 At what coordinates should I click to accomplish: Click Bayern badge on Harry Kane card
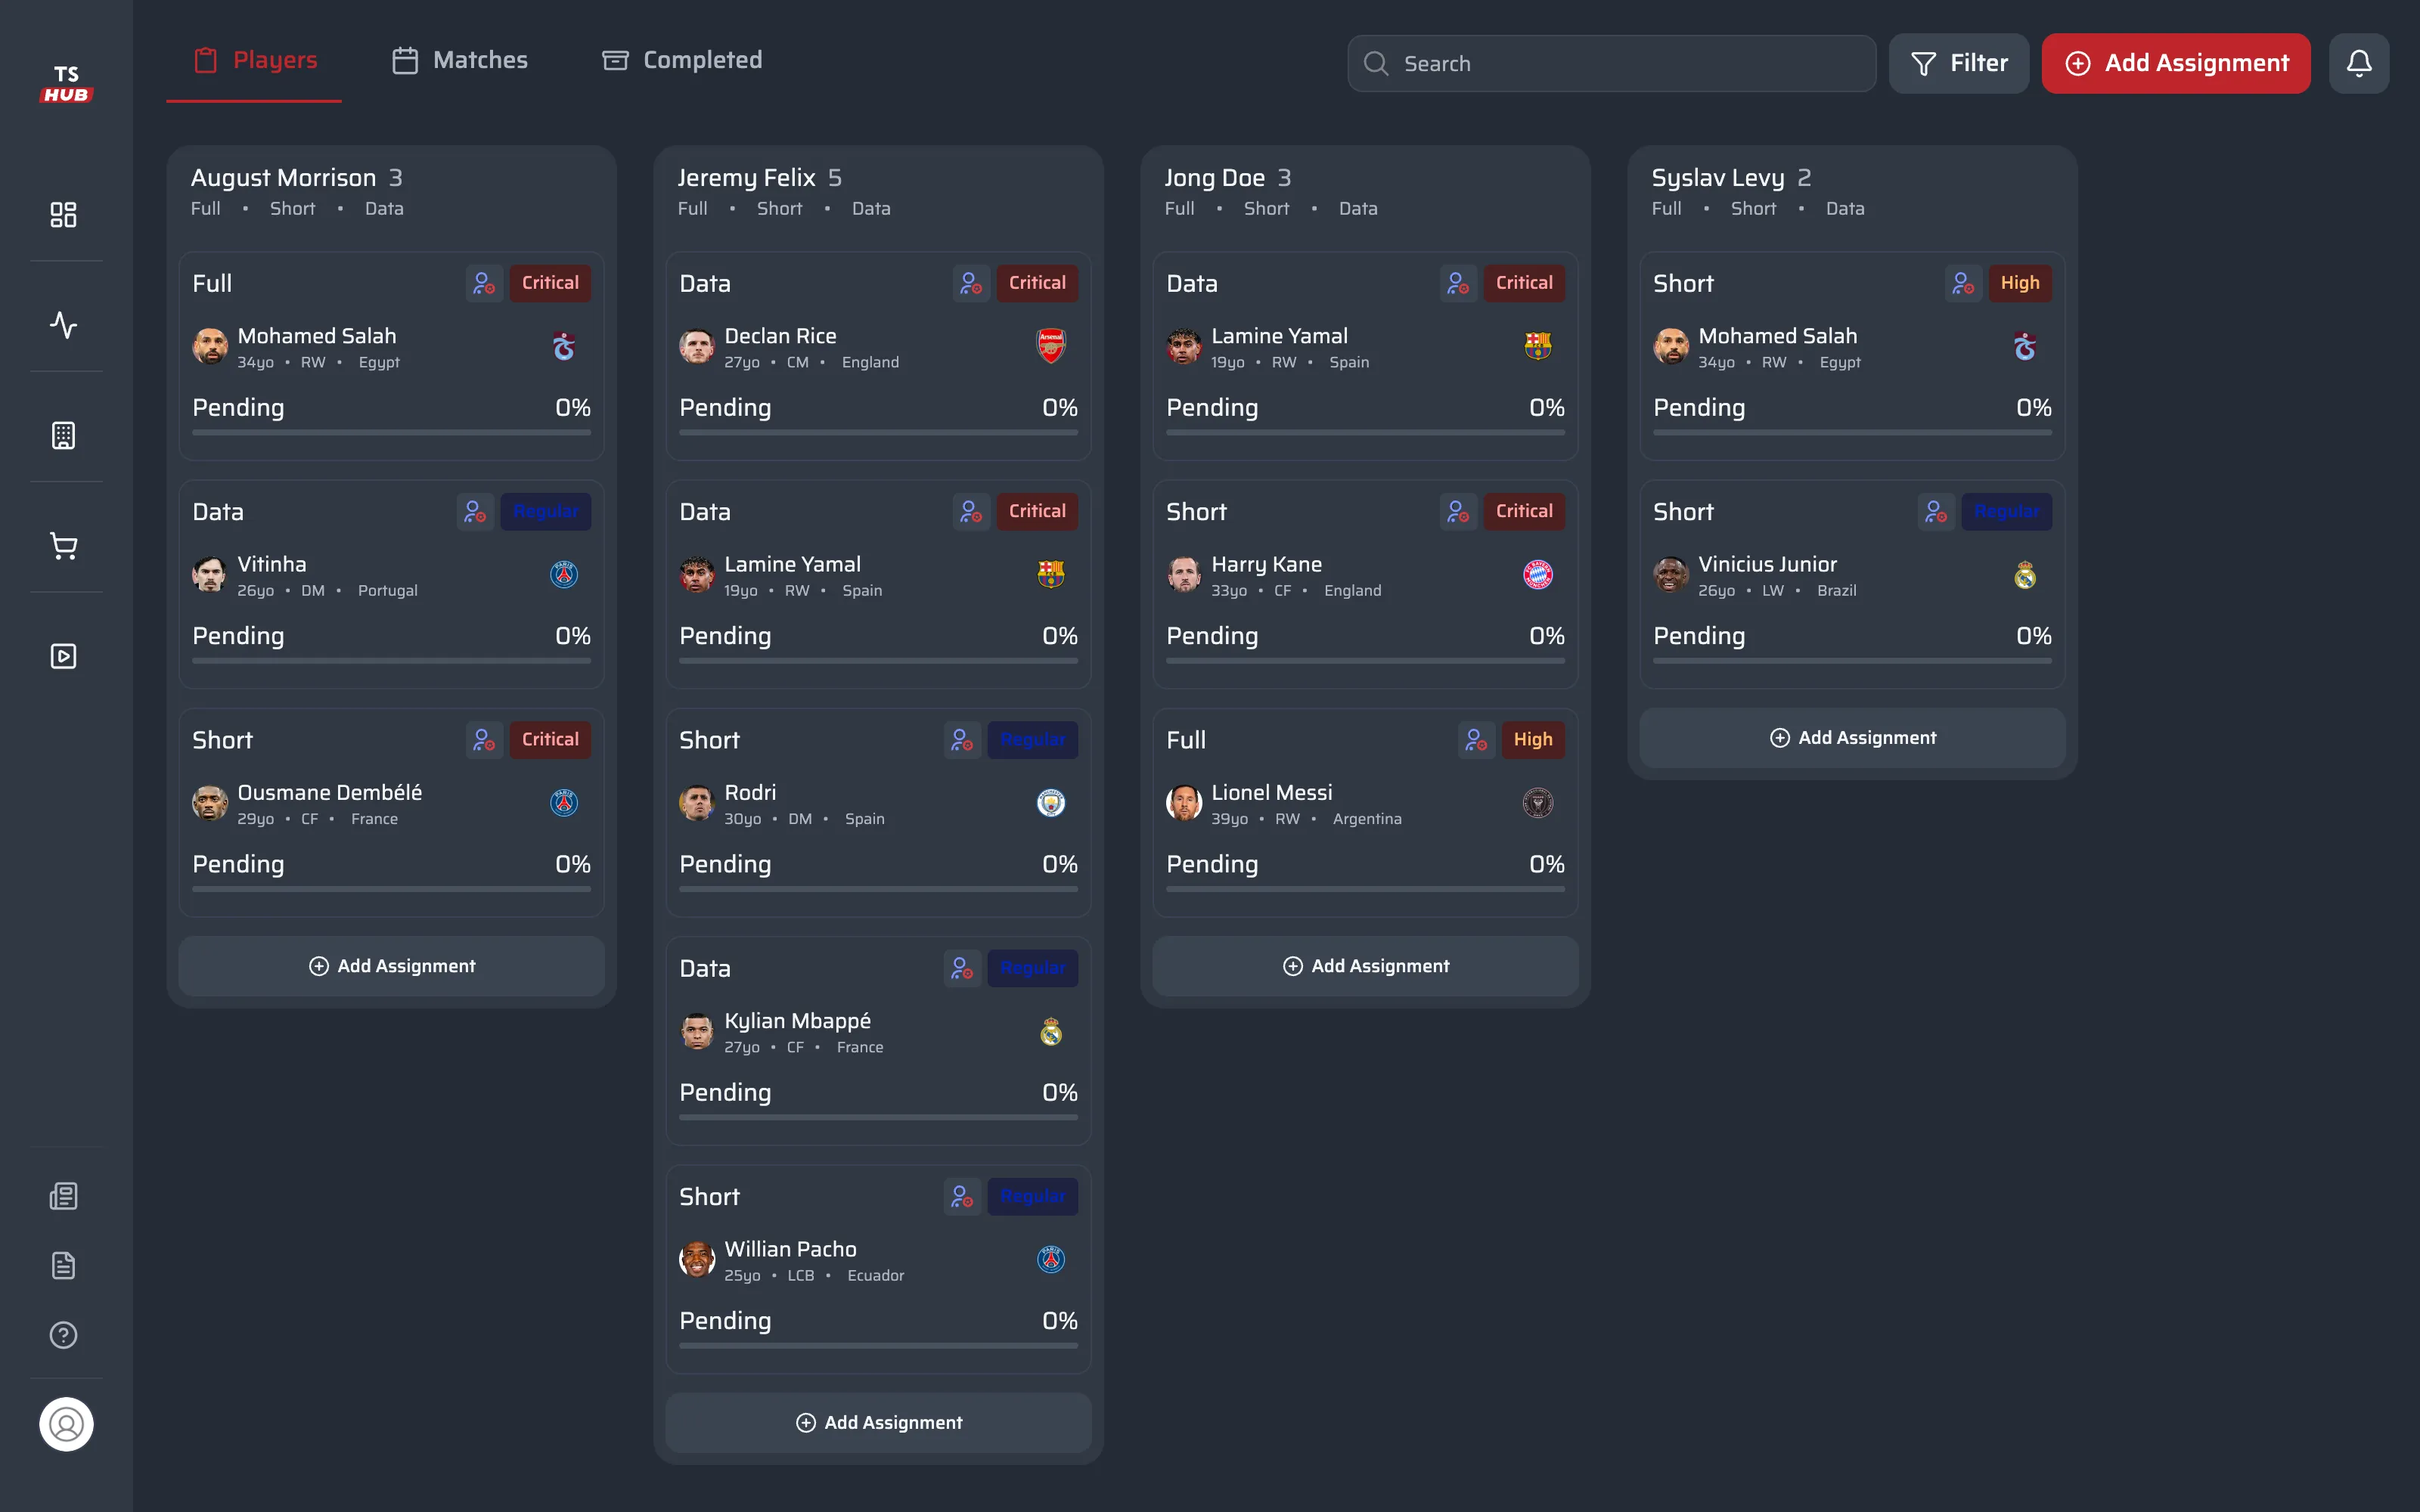(1538, 574)
